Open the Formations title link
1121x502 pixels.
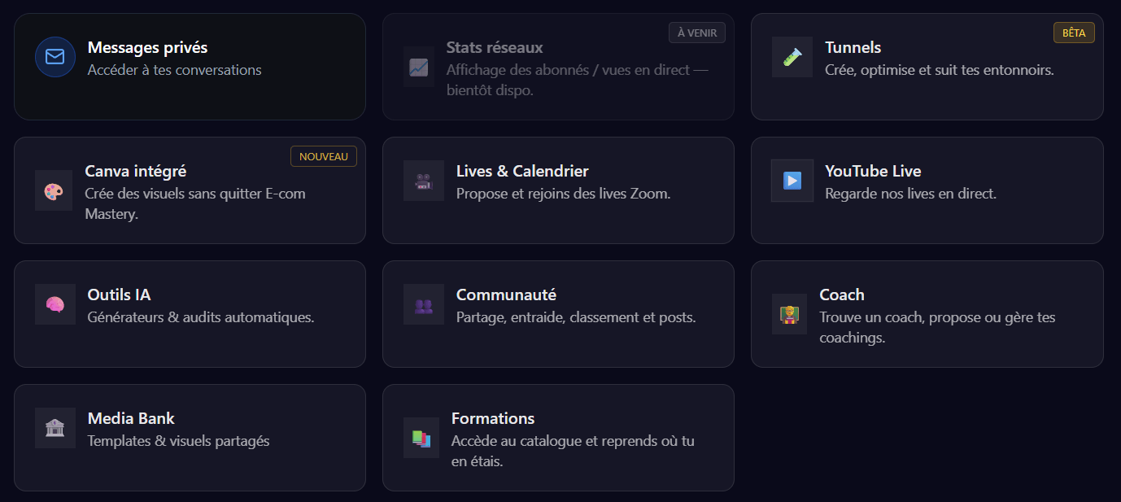pos(493,419)
